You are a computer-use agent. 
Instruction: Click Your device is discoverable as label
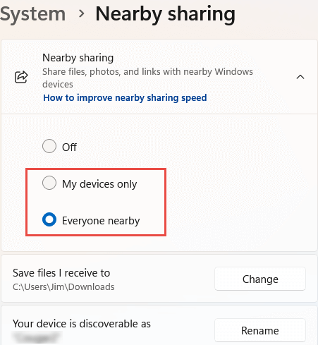82,324
